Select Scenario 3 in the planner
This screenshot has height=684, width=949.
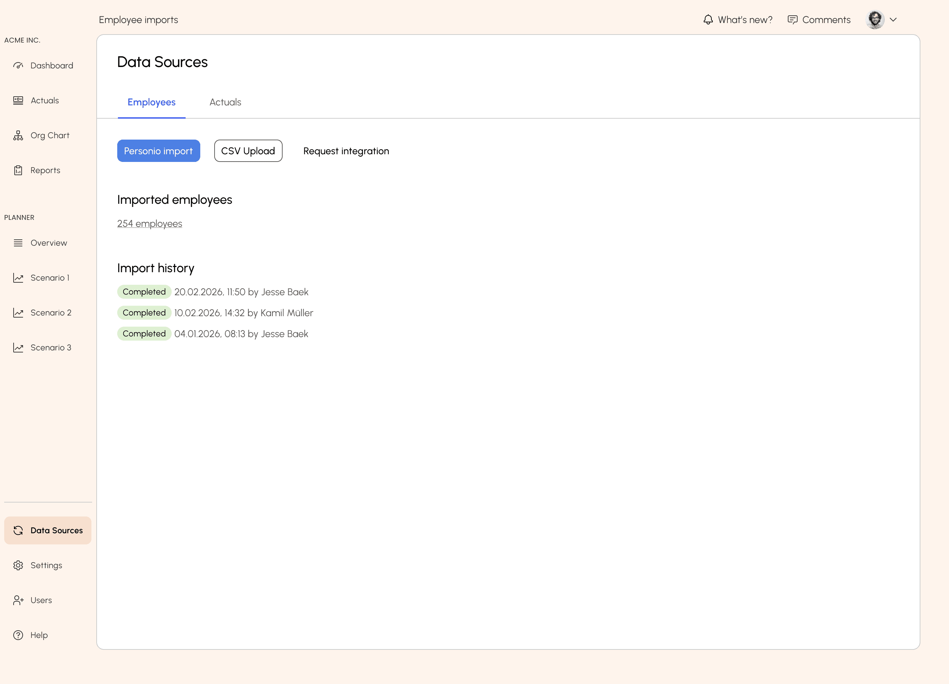tap(51, 348)
